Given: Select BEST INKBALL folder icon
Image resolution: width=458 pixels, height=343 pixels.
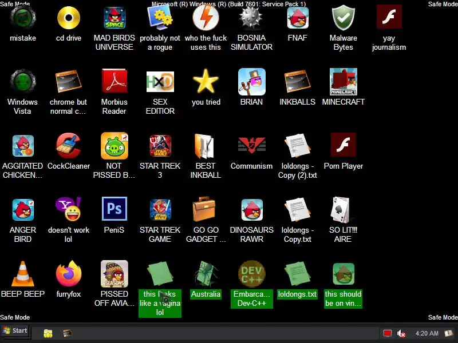Looking at the screenshot, I should point(206,146).
